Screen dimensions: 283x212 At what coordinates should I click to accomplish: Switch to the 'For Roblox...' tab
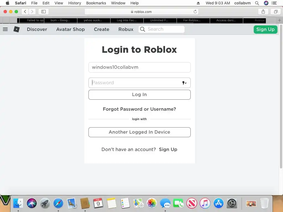point(193,20)
